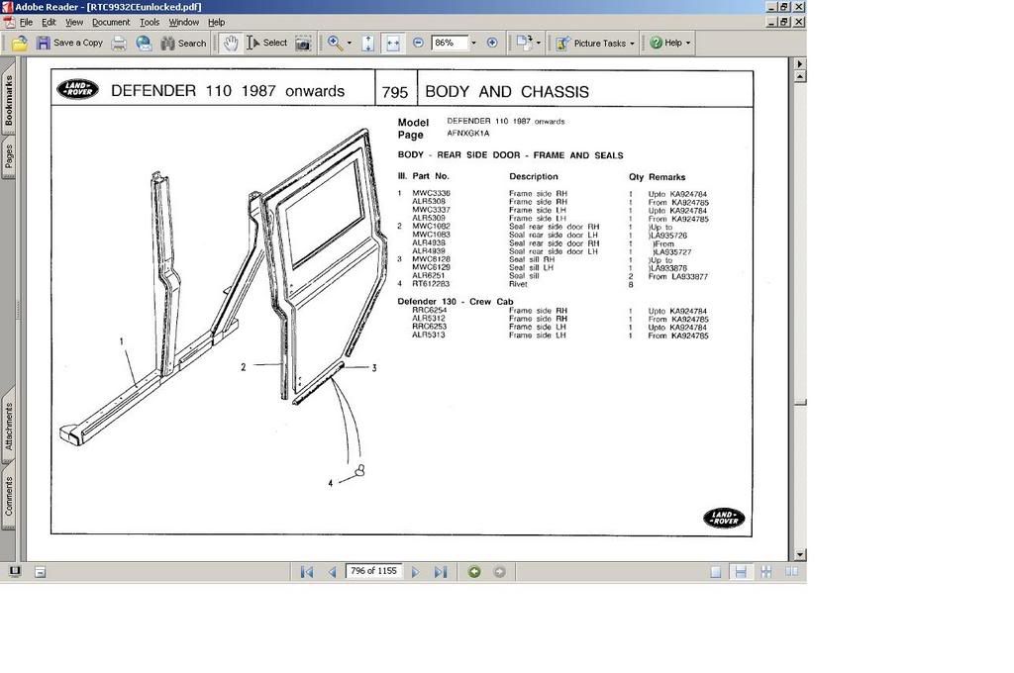Go to the last page
This screenshot has height=673, width=1014.
[x=441, y=571]
